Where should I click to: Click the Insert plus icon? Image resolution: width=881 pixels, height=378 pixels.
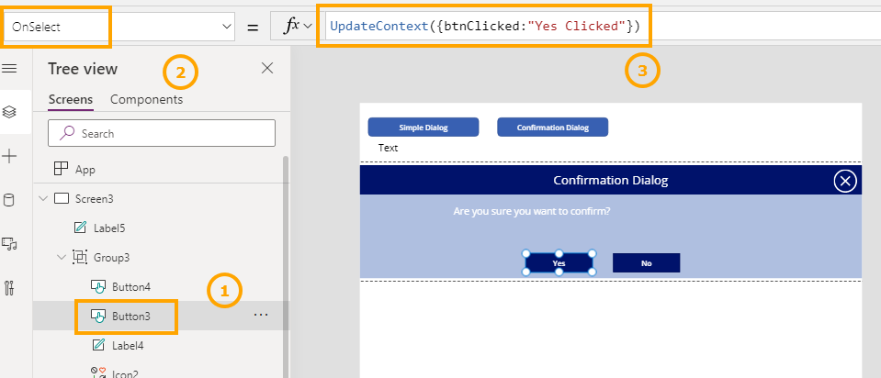[10, 156]
